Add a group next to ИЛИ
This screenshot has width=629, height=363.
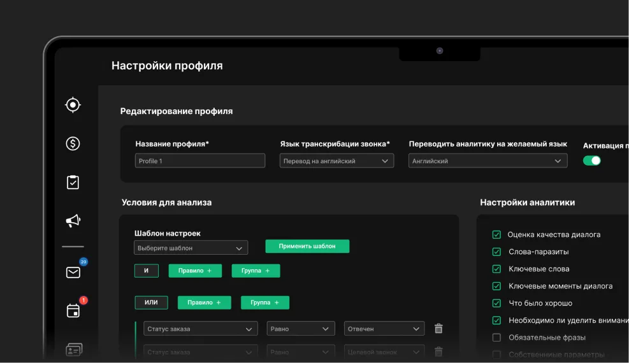[x=264, y=302]
